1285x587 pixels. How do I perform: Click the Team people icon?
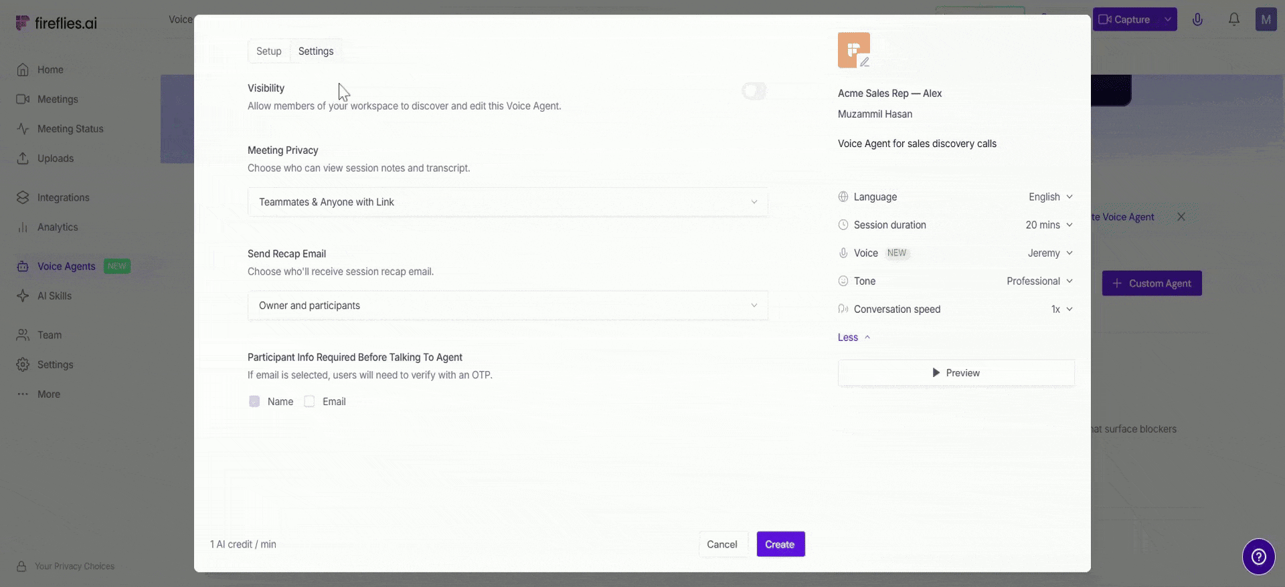(23, 335)
